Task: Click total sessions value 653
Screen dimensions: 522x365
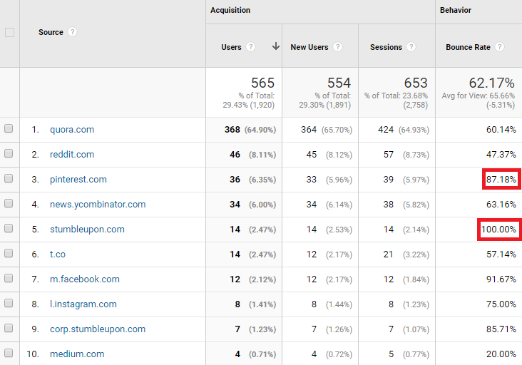Action: [x=416, y=83]
